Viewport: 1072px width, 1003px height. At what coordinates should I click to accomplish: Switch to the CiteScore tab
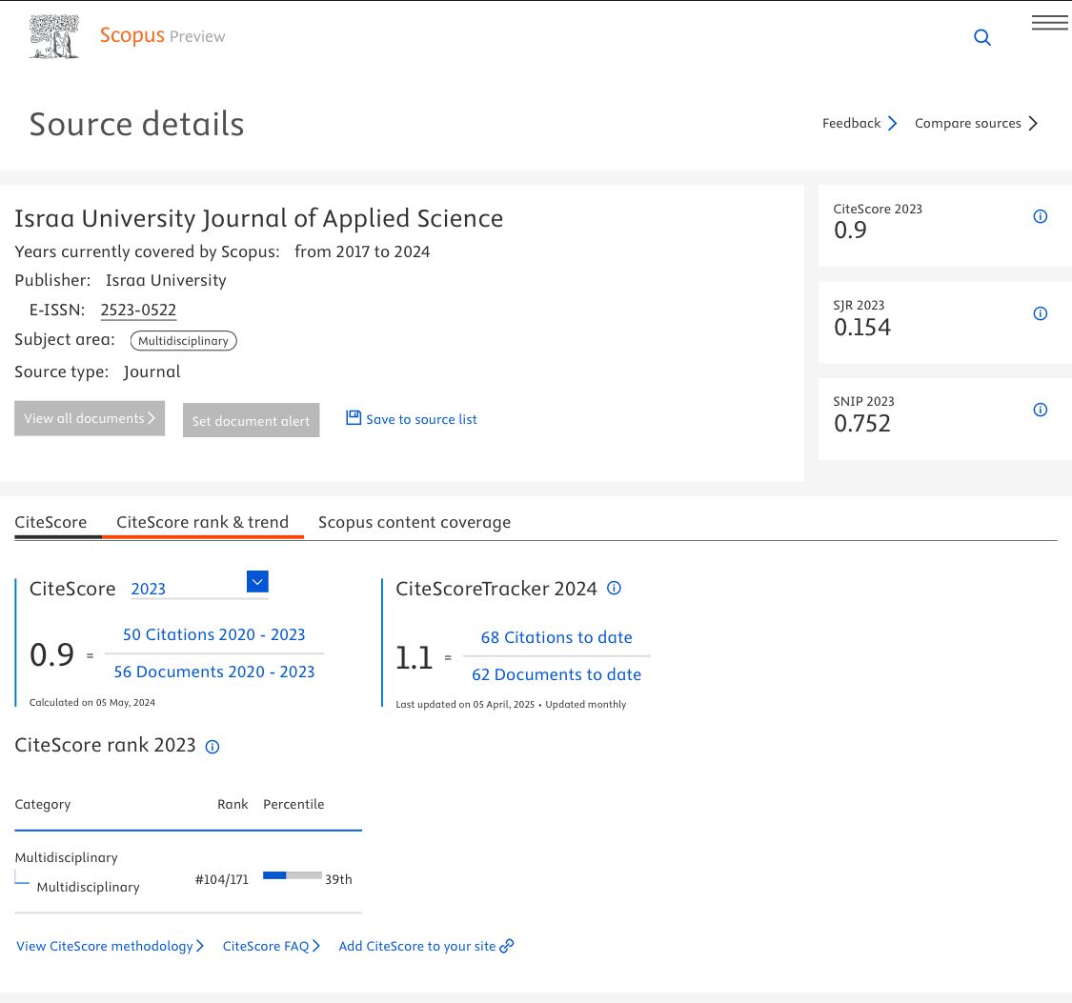[x=51, y=522]
